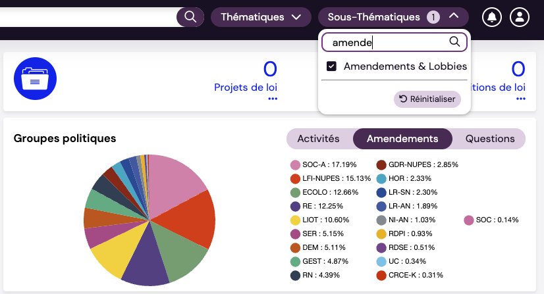Expand the Thématiques dropdown
Viewport: 544px width, 294px height.
tap(261, 17)
